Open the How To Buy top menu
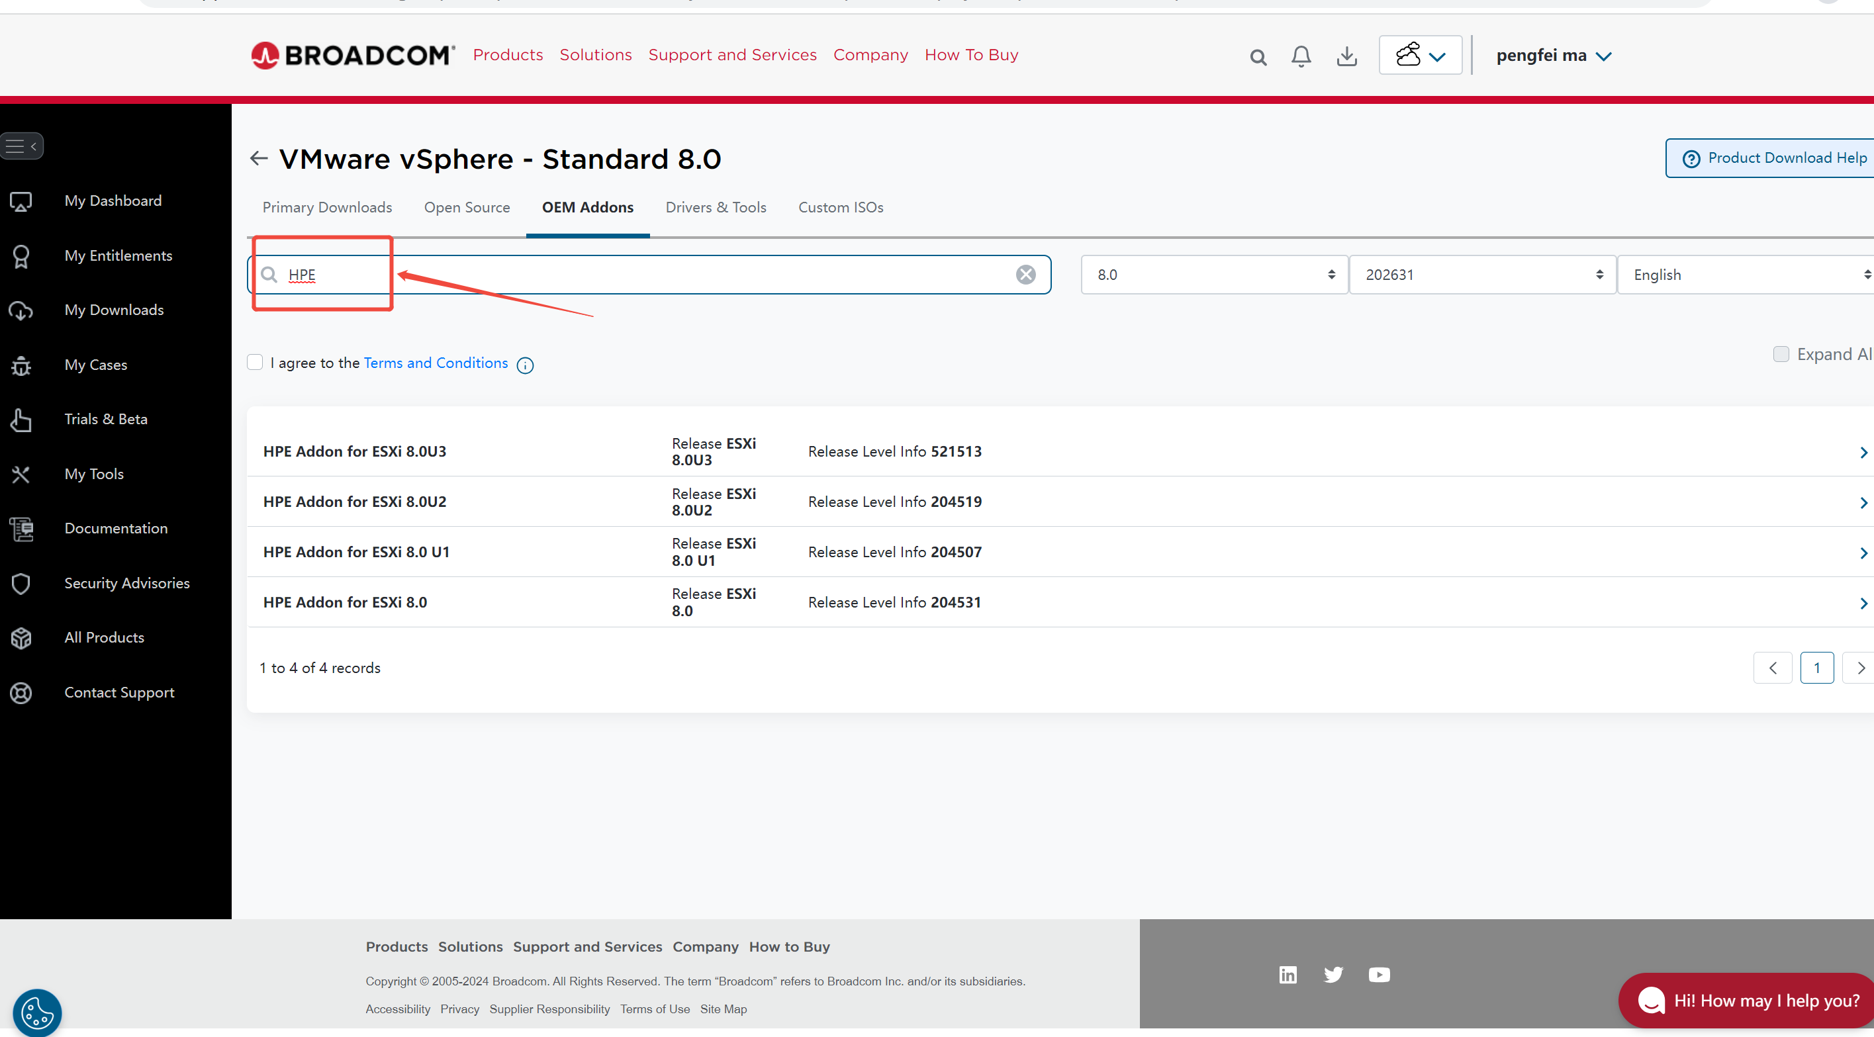The width and height of the screenshot is (1874, 1037). click(971, 56)
